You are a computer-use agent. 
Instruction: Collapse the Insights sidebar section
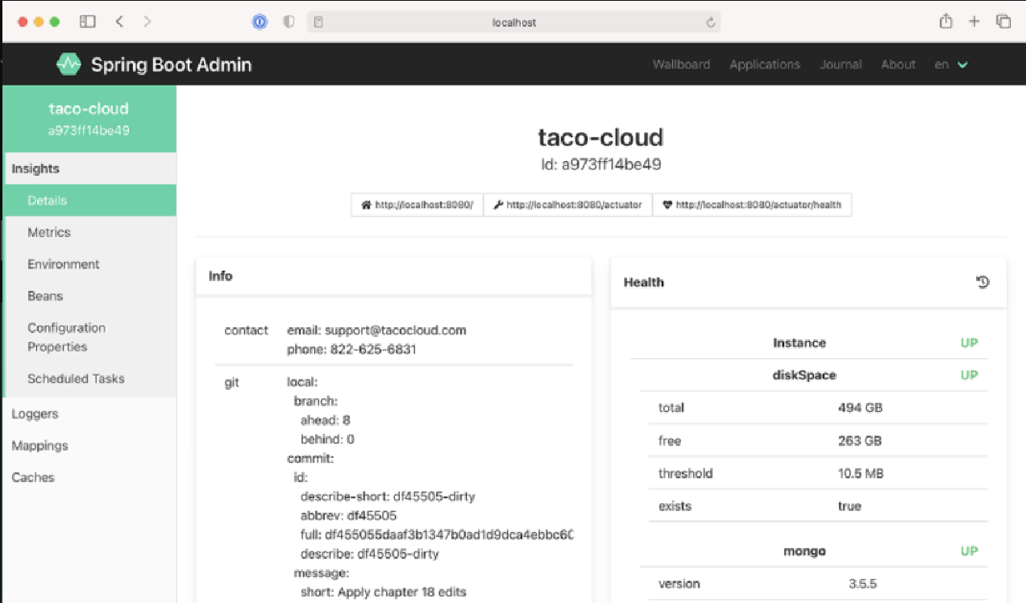pyautogui.click(x=90, y=168)
